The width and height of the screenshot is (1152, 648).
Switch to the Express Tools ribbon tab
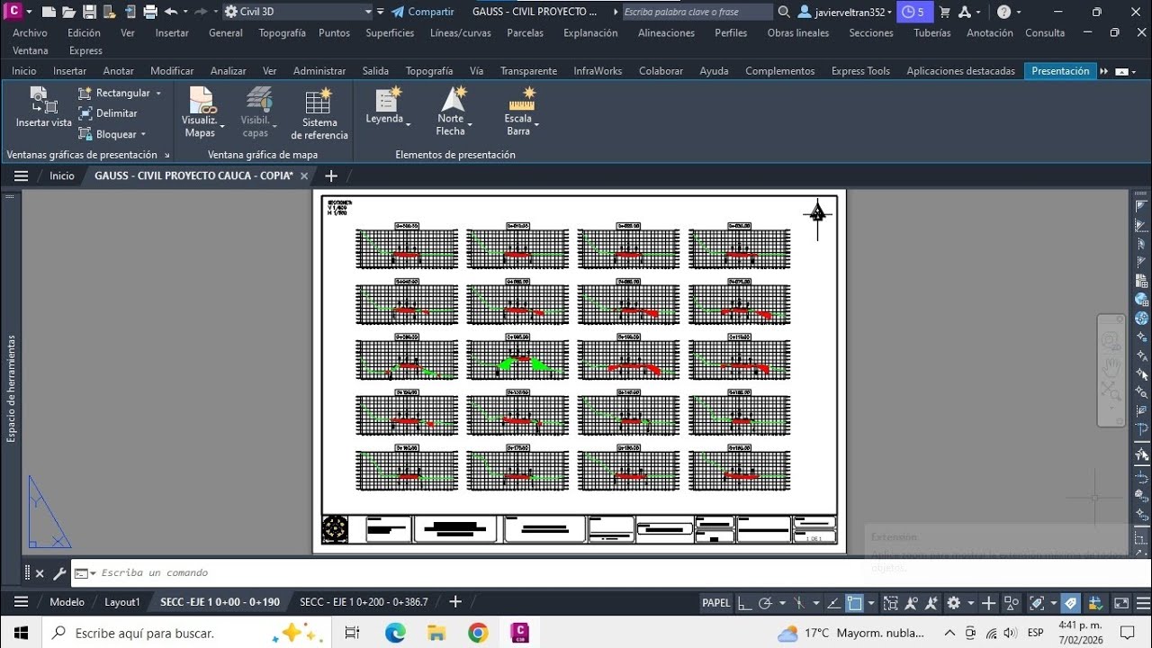pyautogui.click(x=860, y=71)
